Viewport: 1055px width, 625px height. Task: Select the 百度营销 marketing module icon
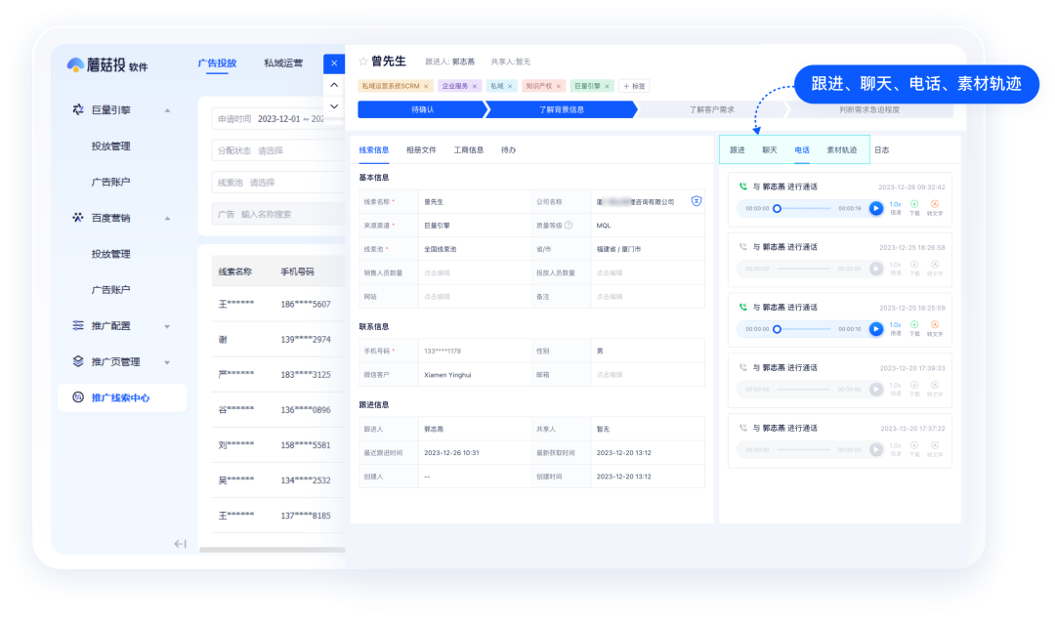click(78, 217)
